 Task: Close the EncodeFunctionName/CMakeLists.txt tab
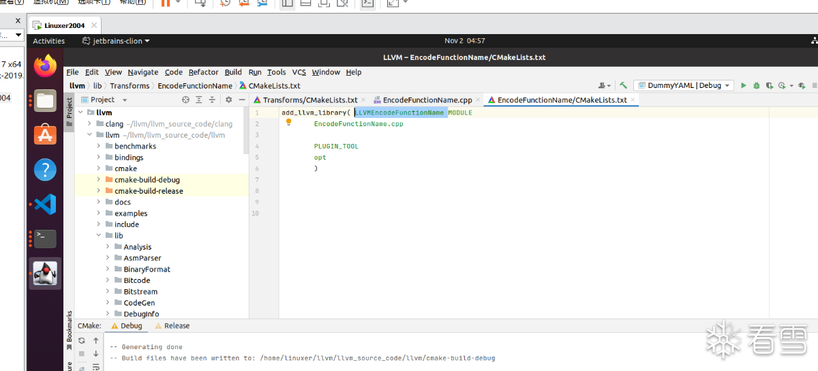[633, 100]
